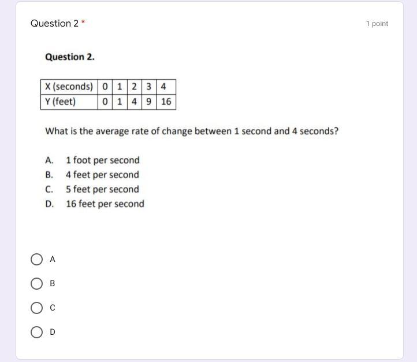Viewport: 417px width, 362px height.
Task: Mark radio option C as answer
Action: (x=36, y=308)
